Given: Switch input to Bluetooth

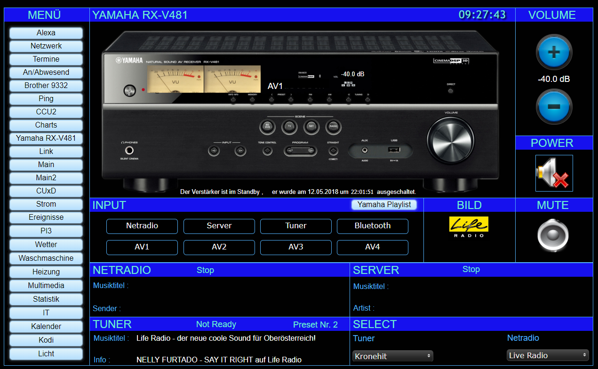Looking at the screenshot, I should (373, 226).
